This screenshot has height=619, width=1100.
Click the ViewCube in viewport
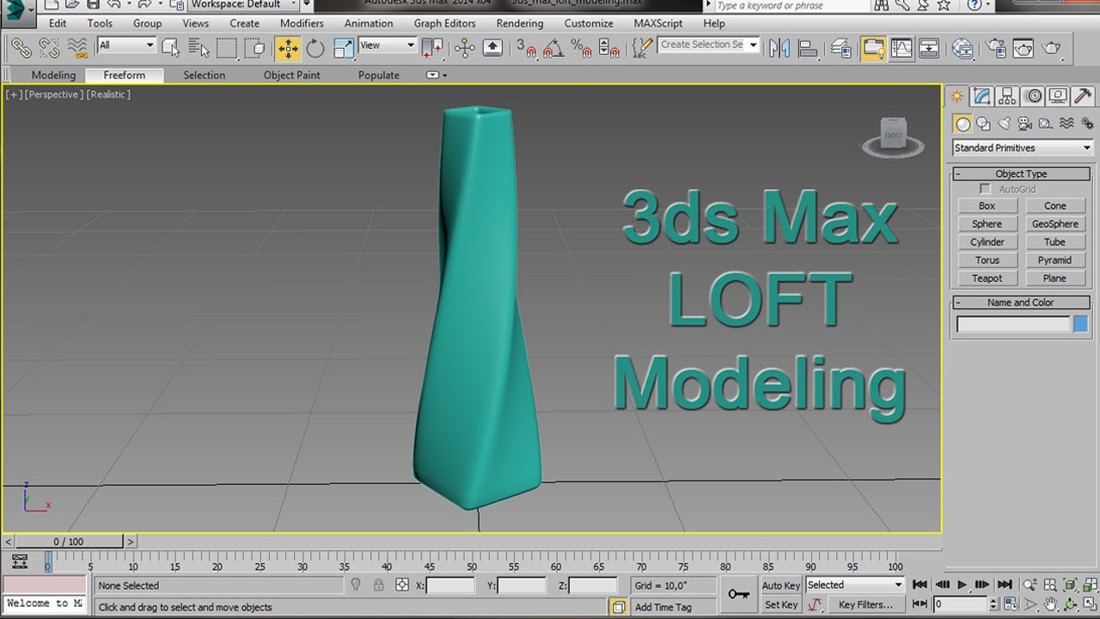click(x=894, y=136)
